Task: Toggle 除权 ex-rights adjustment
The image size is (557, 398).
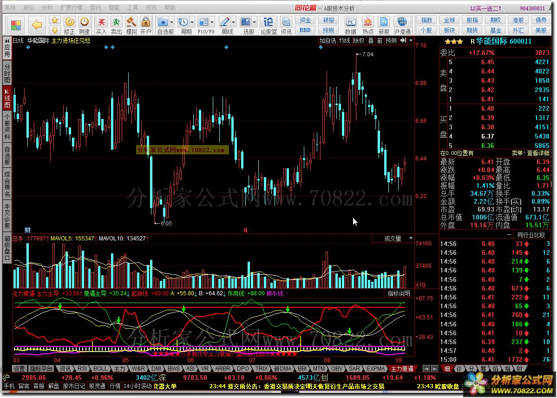Action: tap(359, 40)
